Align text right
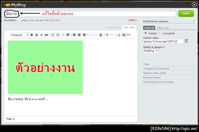Screen dimensions: 199x132 click(84, 35)
